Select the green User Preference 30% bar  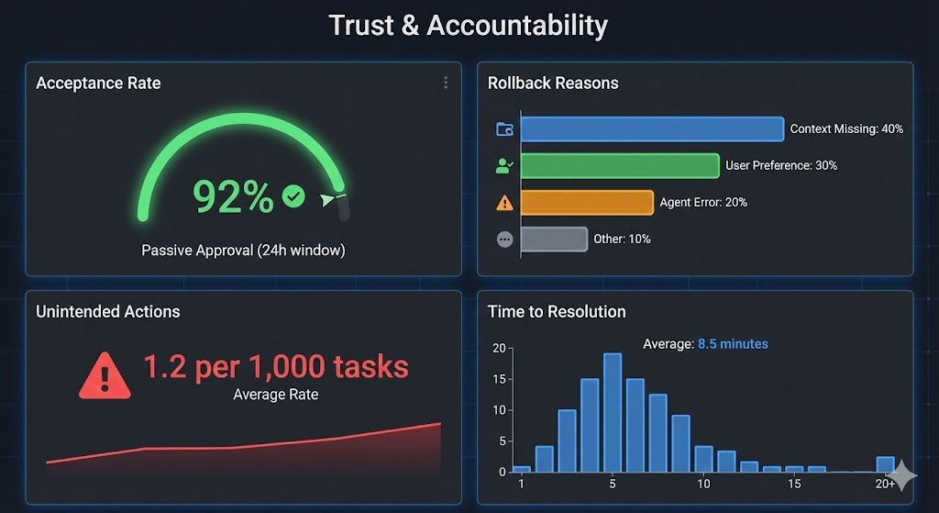point(619,166)
